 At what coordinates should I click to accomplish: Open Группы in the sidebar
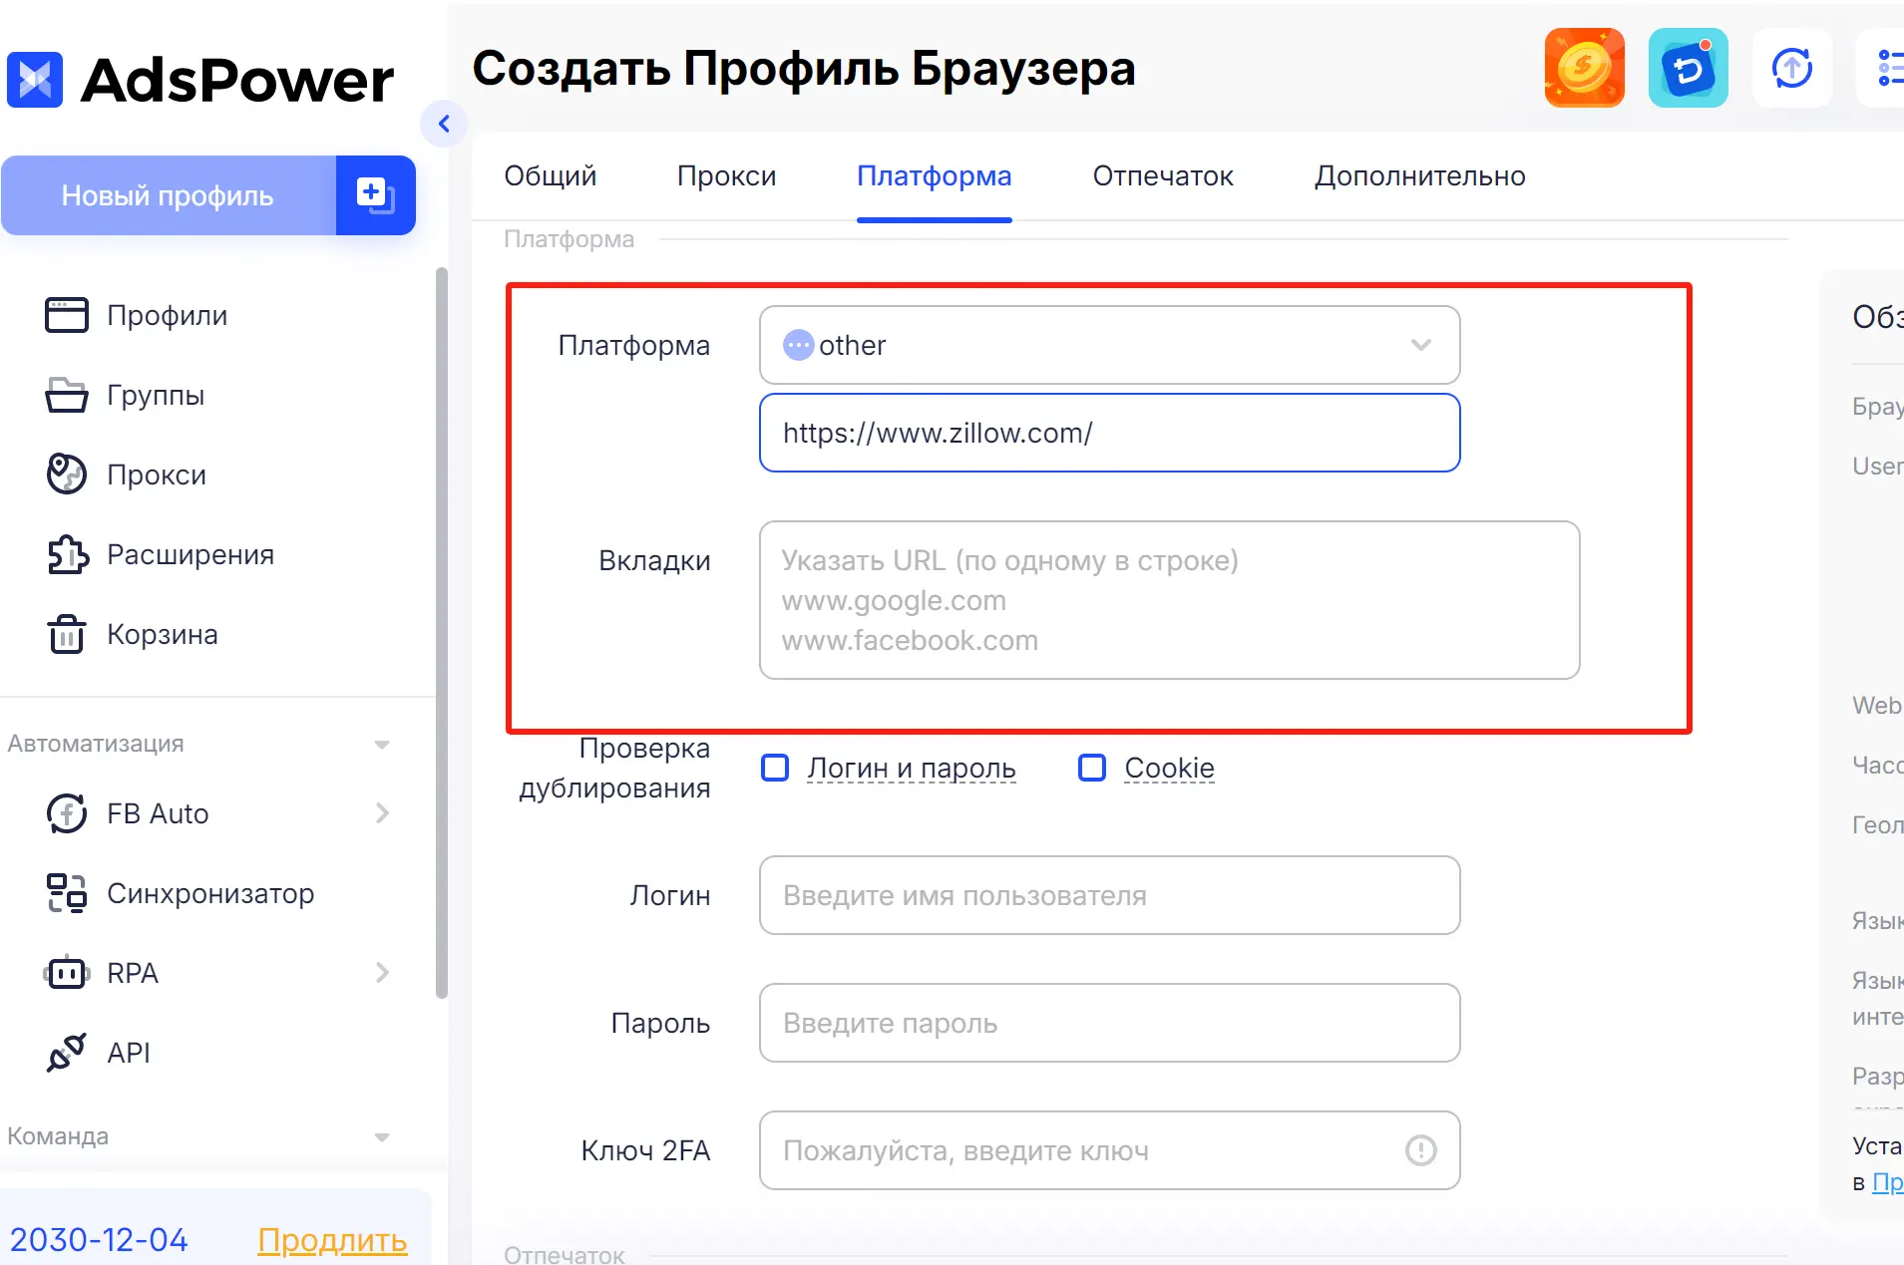pos(155,395)
